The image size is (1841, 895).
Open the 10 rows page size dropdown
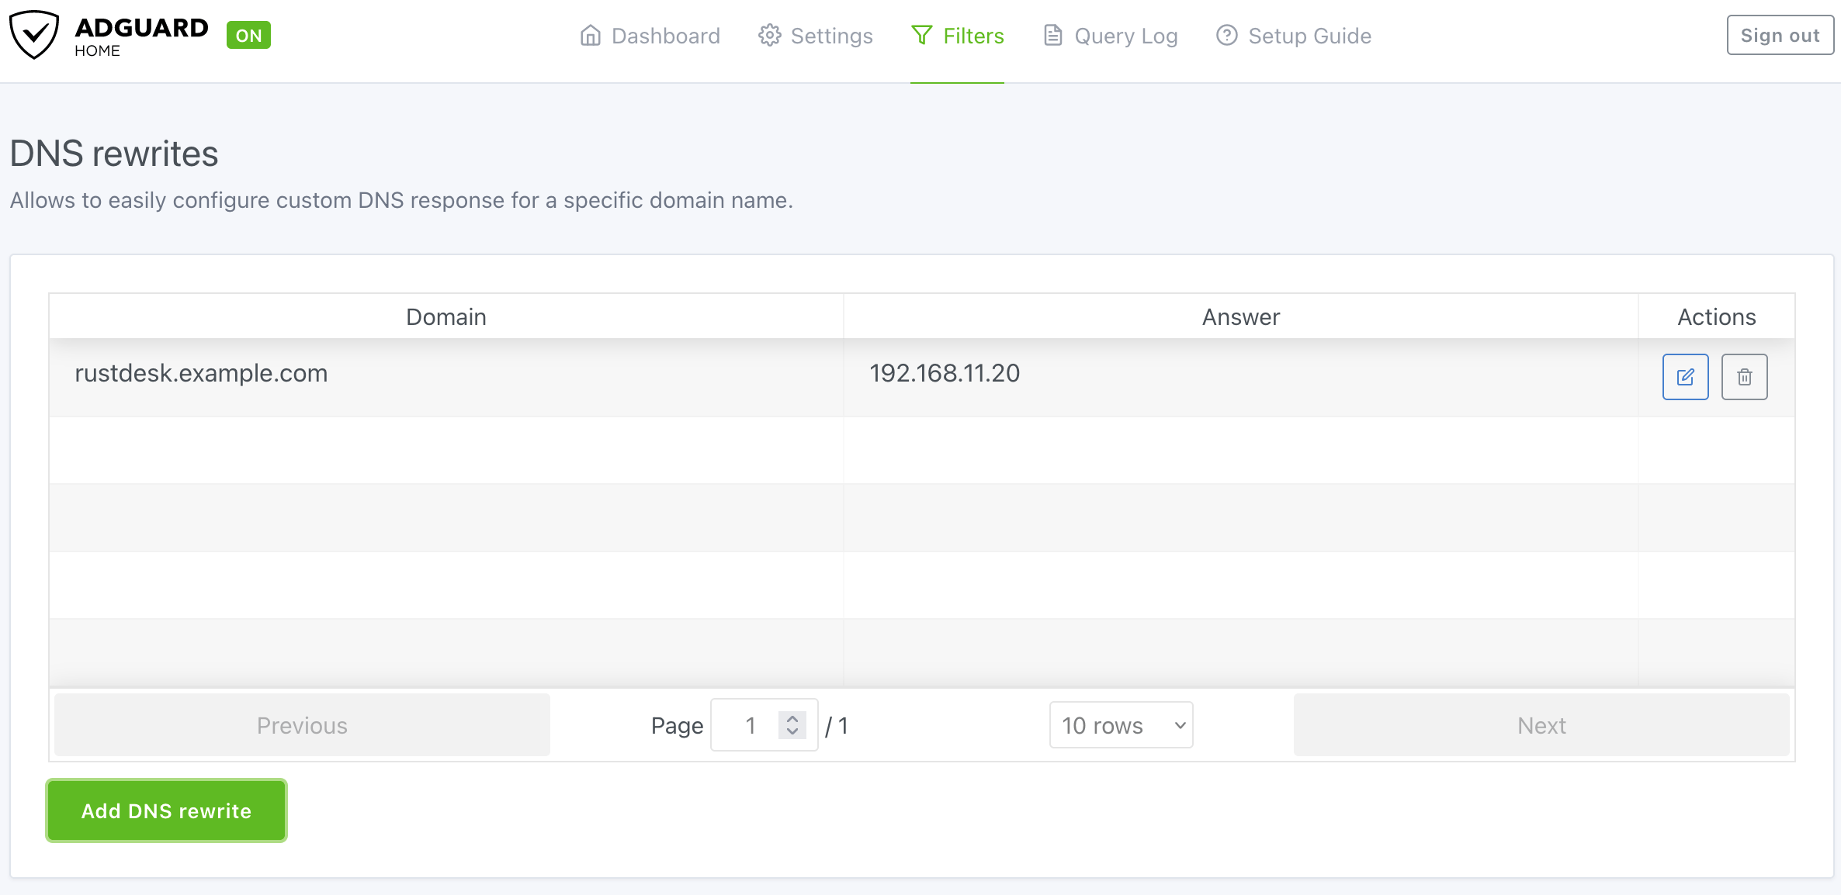point(1121,725)
